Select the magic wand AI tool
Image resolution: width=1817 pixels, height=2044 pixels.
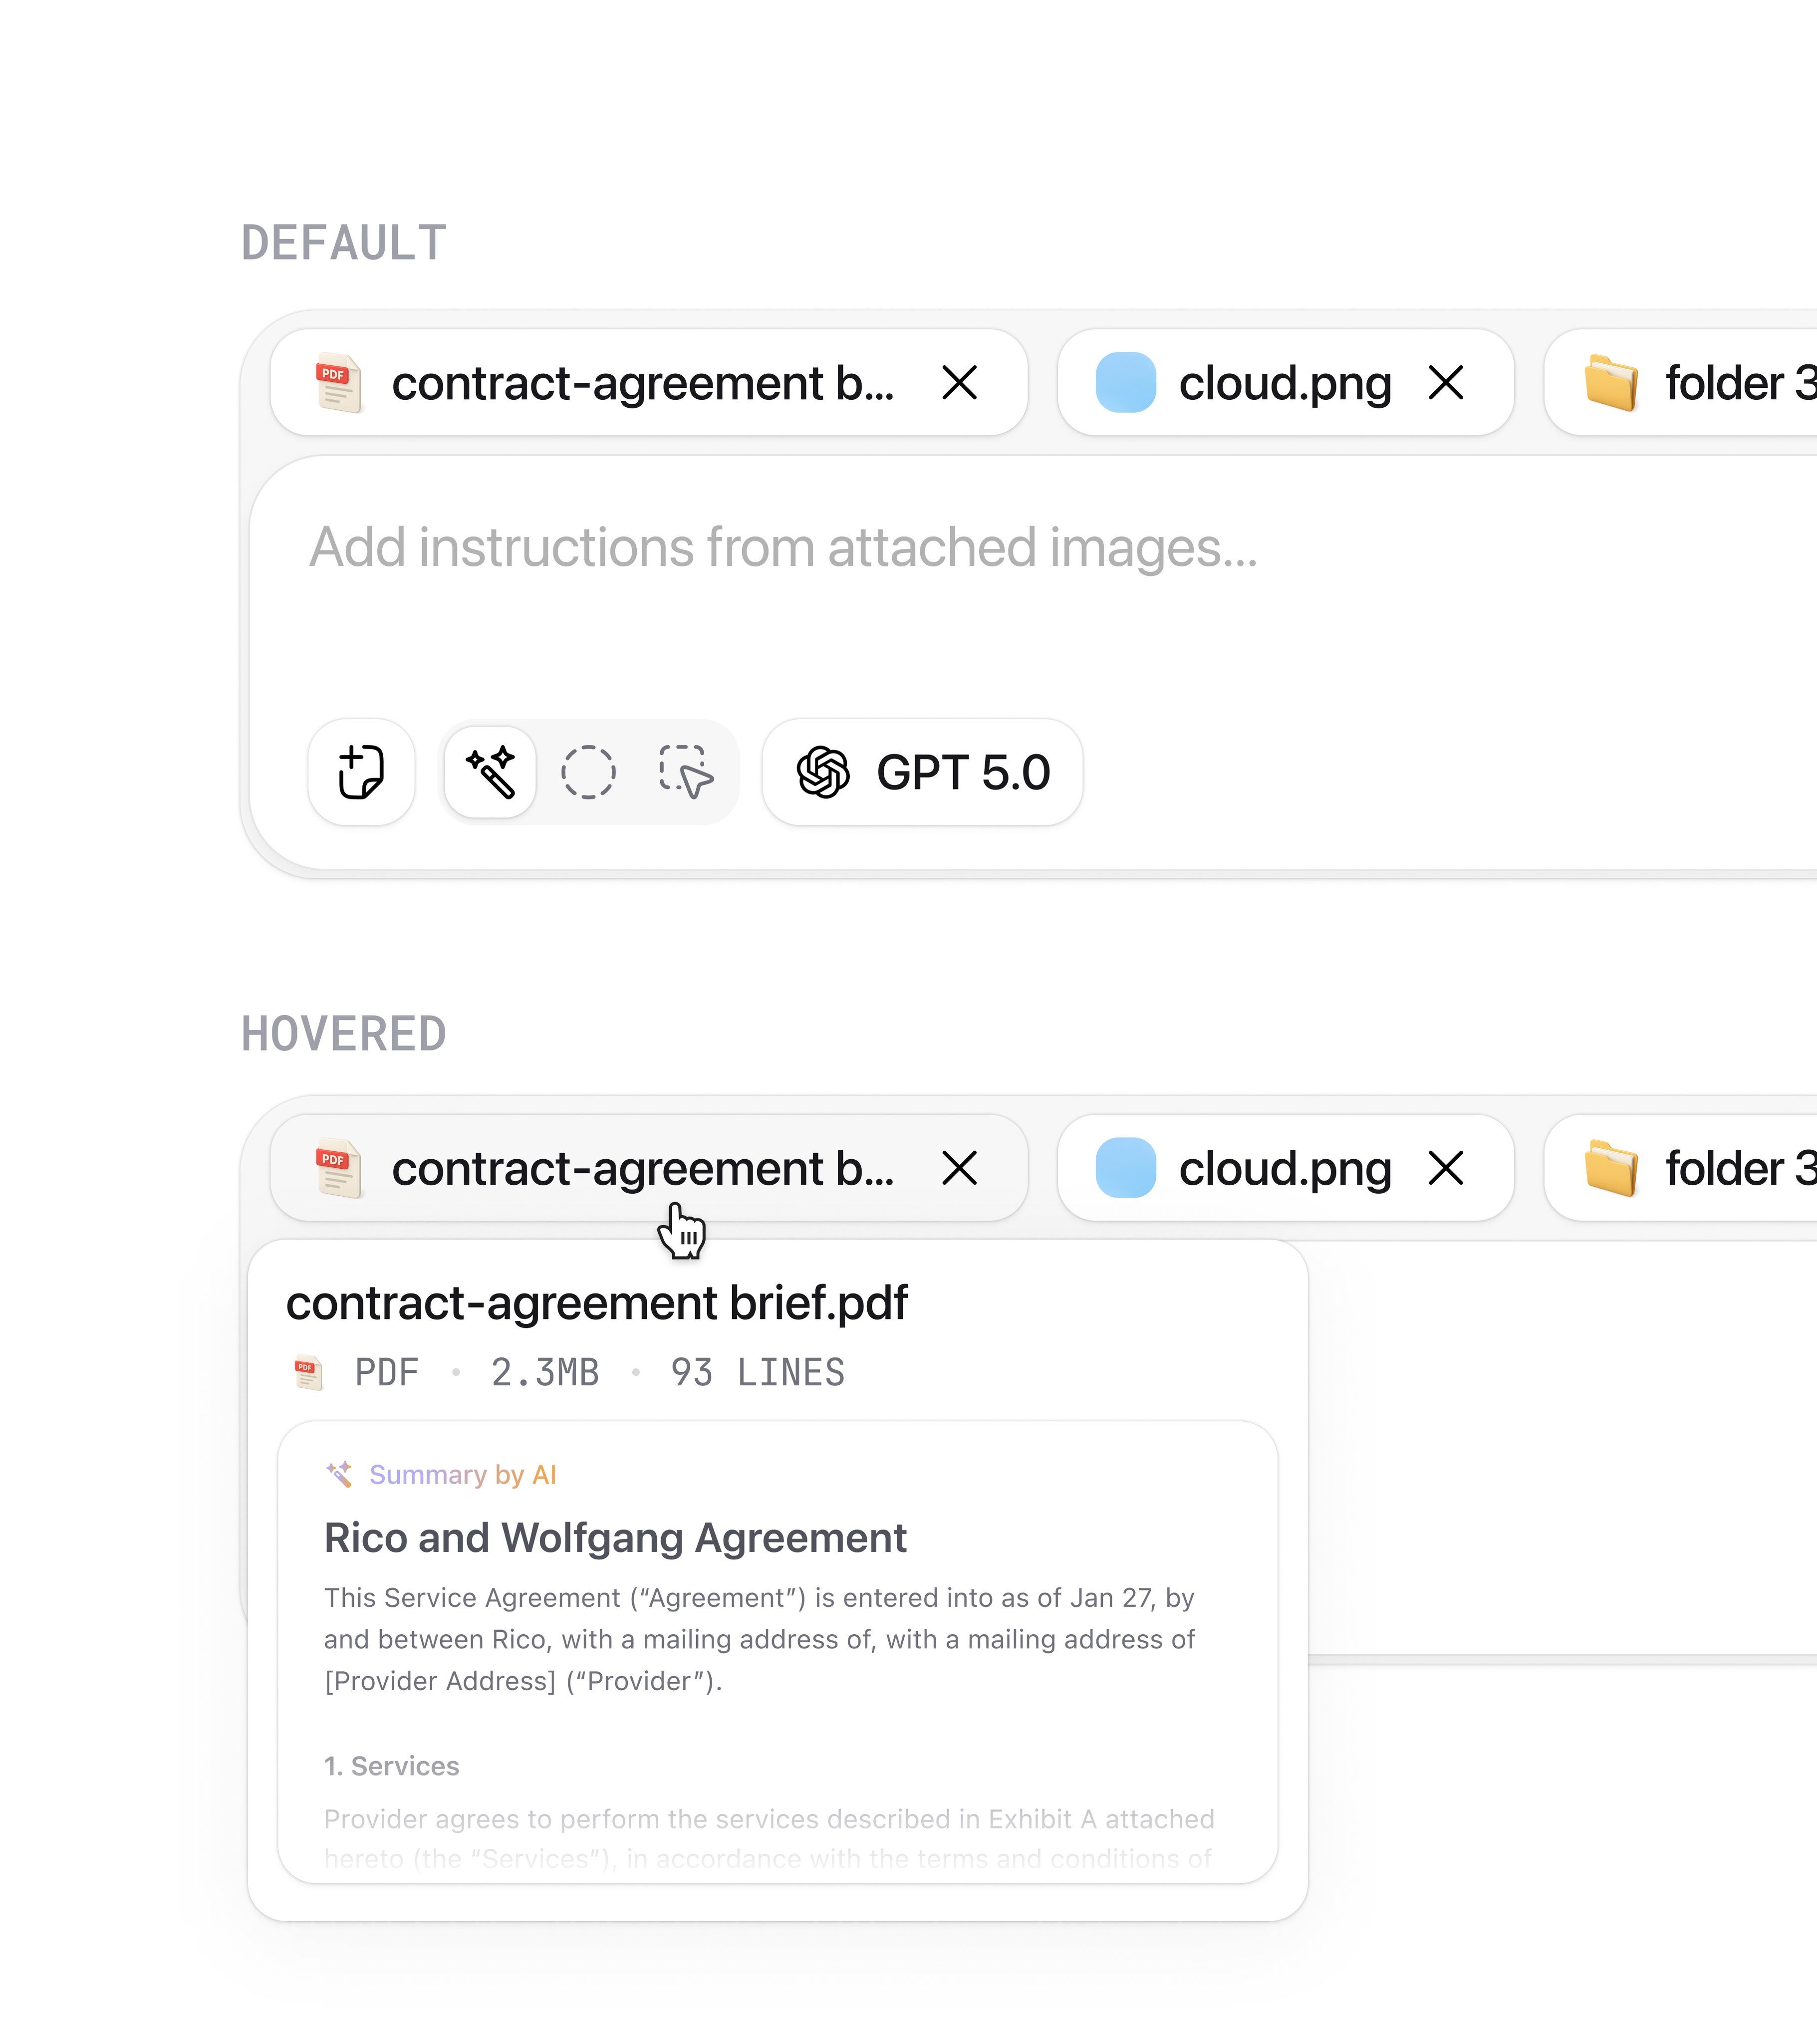[490, 772]
